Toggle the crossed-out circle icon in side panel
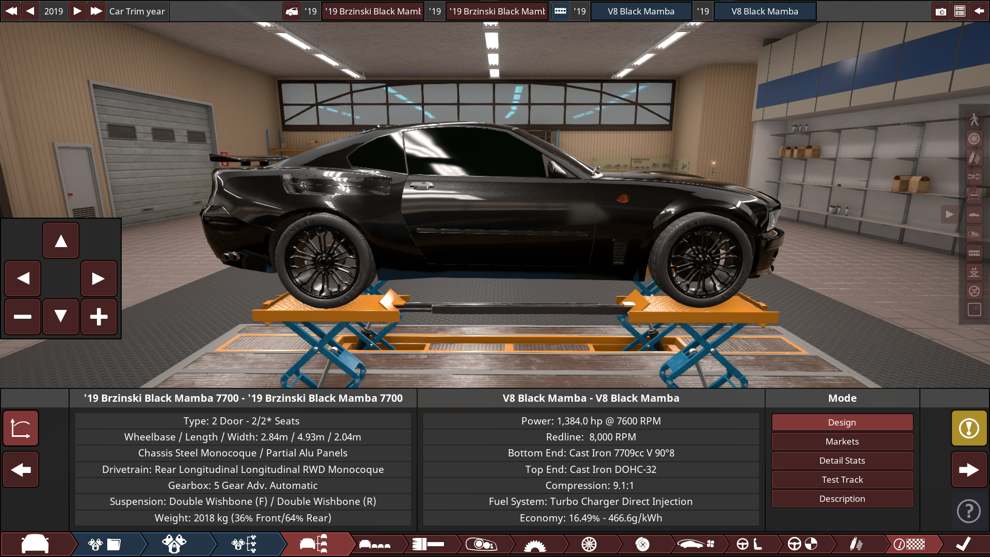Screen dimensions: 990x557 point(974,291)
